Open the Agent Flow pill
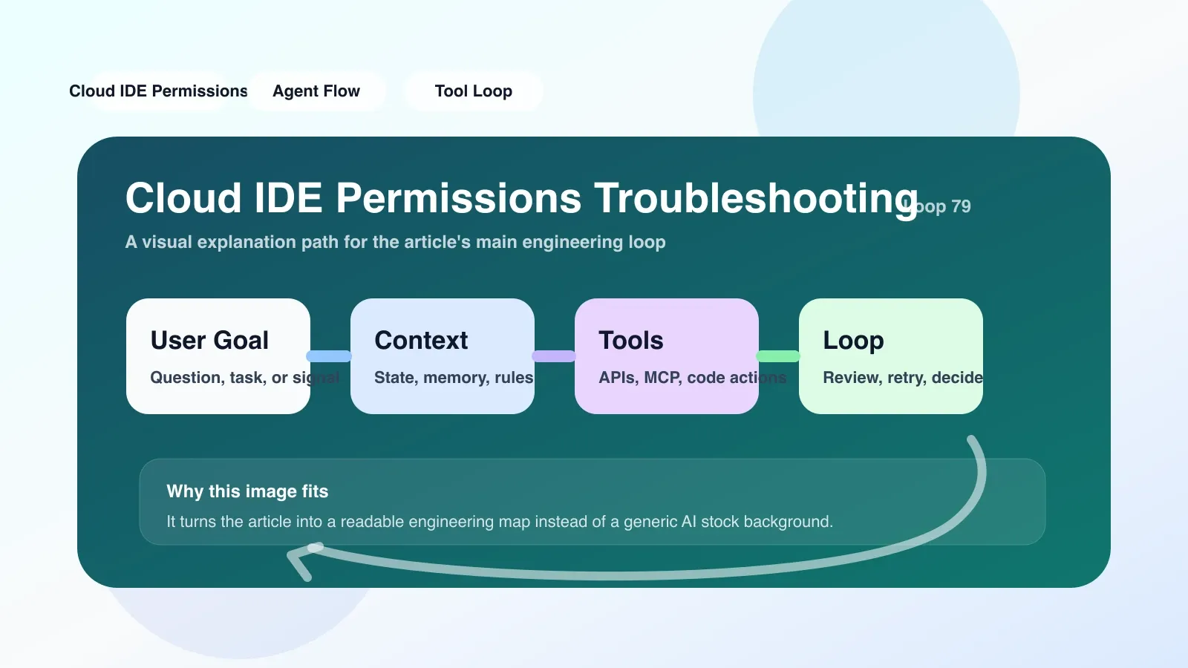 coord(316,91)
